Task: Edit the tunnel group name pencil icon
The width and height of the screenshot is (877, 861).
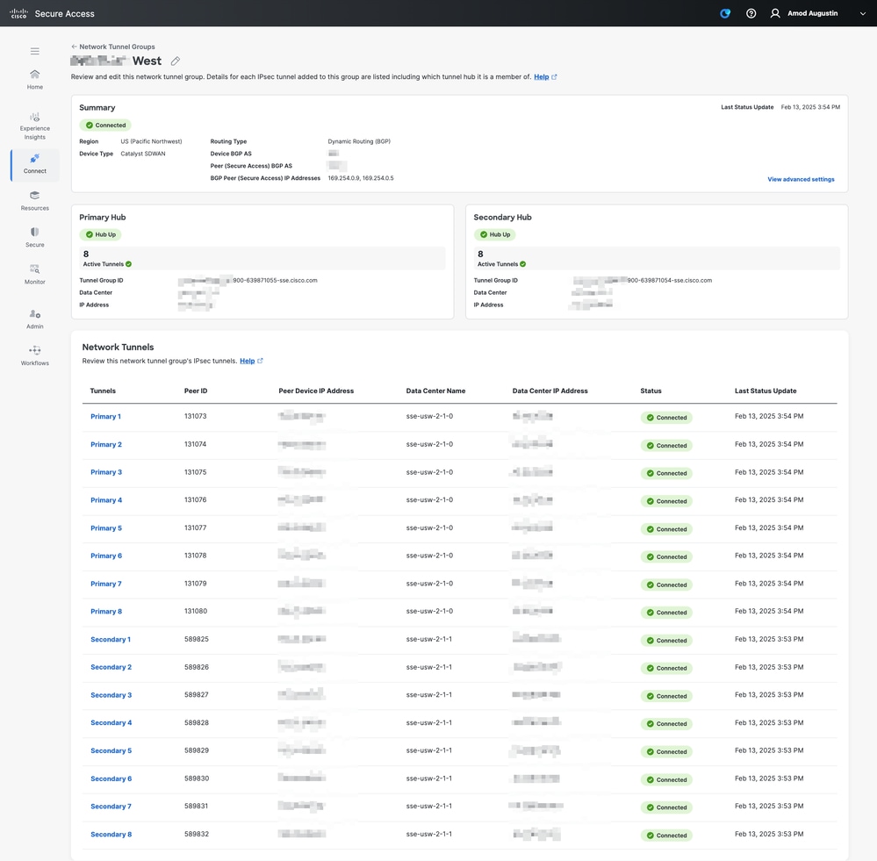Action: click(175, 61)
